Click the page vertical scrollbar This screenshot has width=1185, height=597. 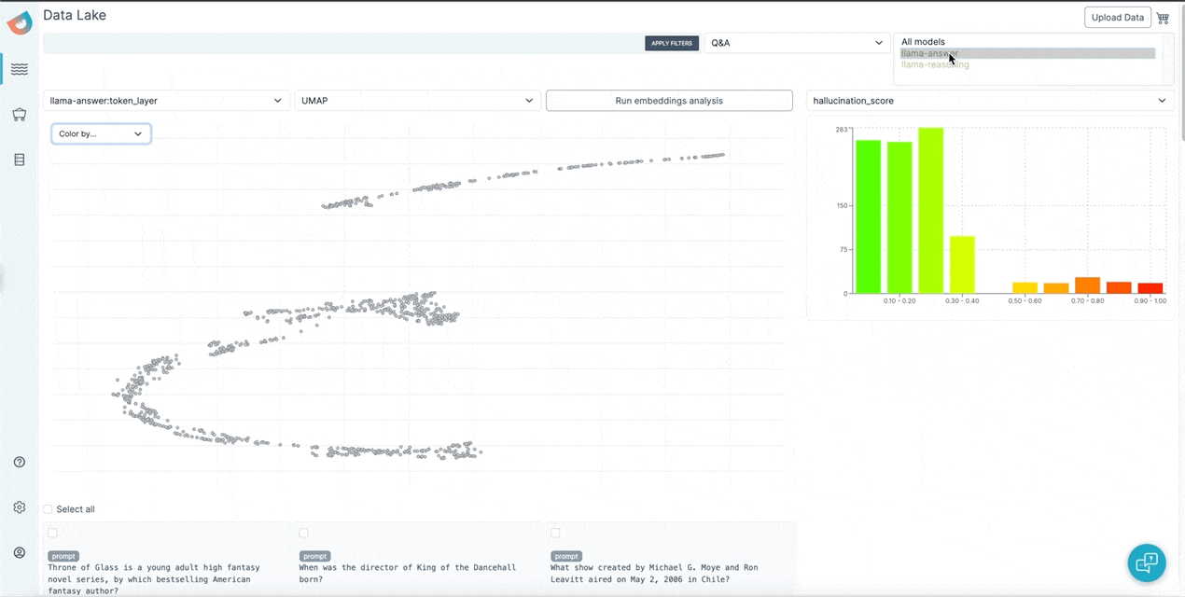(1180, 75)
